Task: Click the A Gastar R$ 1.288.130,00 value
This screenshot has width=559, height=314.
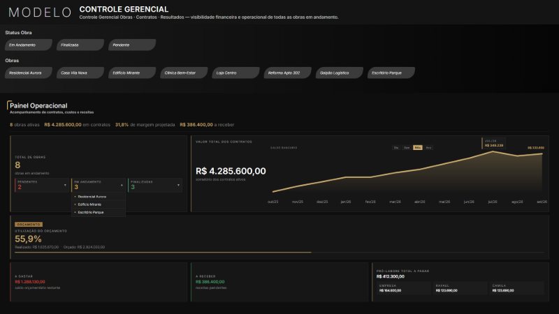Action: [30, 282]
